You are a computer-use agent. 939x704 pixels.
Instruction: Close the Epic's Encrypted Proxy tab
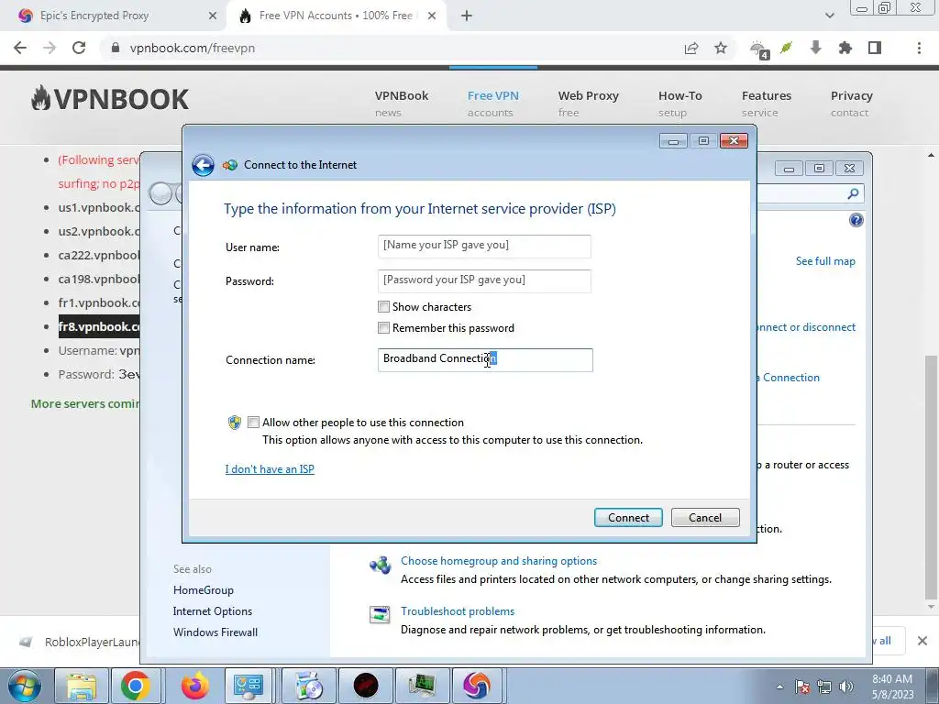tap(213, 16)
